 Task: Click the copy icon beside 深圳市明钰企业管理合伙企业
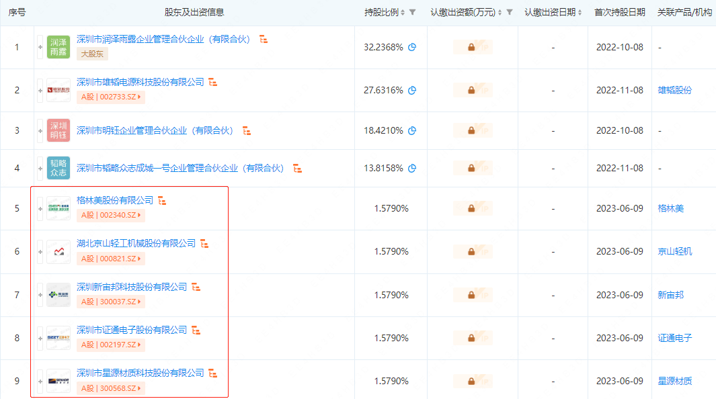[x=246, y=130]
